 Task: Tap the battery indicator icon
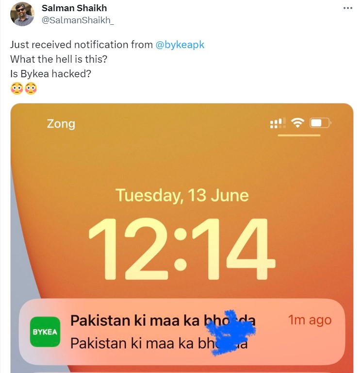pyautogui.click(x=320, y=123)
